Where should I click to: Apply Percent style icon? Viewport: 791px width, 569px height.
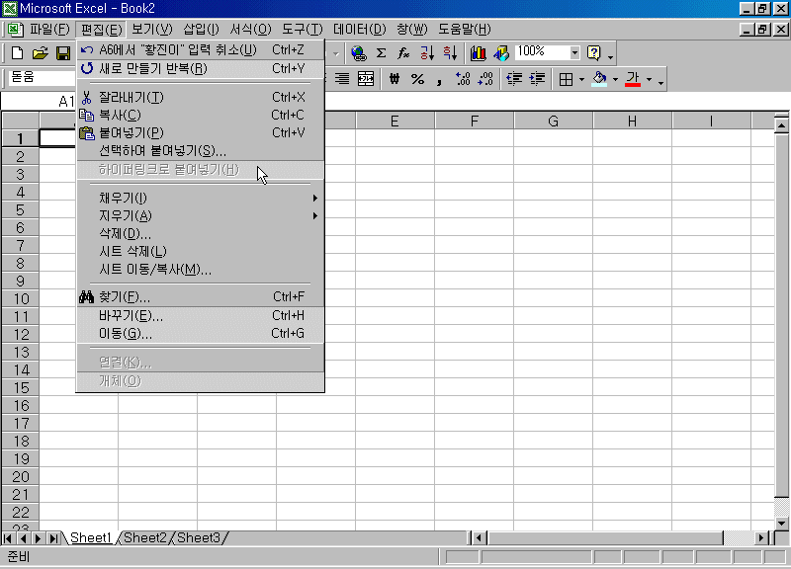pyautogui.click(x=417, y=79)
